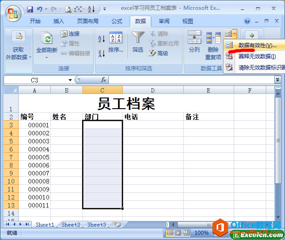
Task: Insert a new worksheet tab icon
Action: 117,224
